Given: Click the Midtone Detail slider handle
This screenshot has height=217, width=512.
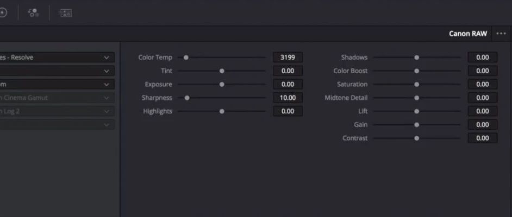Looking at the screenshot, I should (x=416, y=98).
